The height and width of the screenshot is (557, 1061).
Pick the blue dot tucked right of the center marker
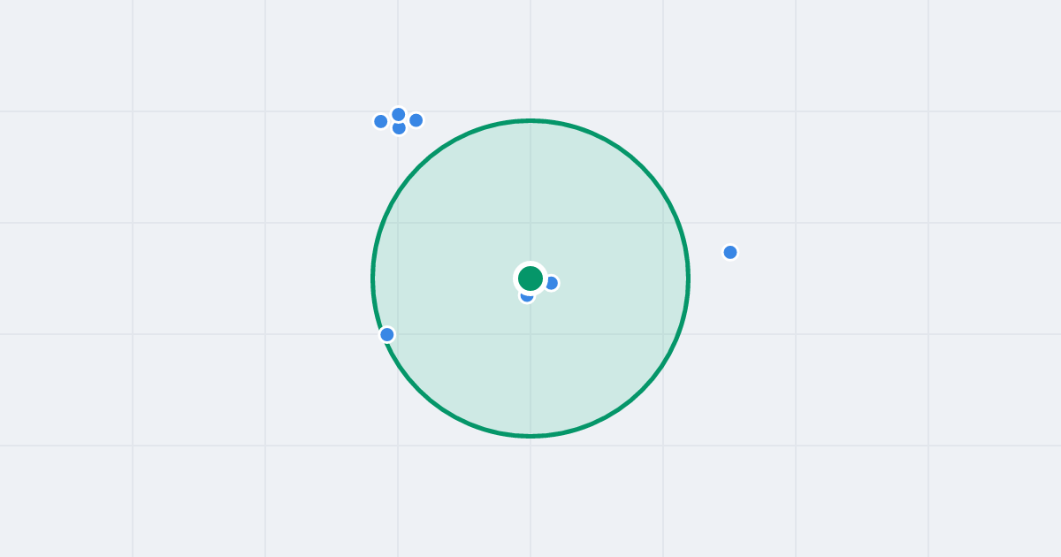point(552,283)
